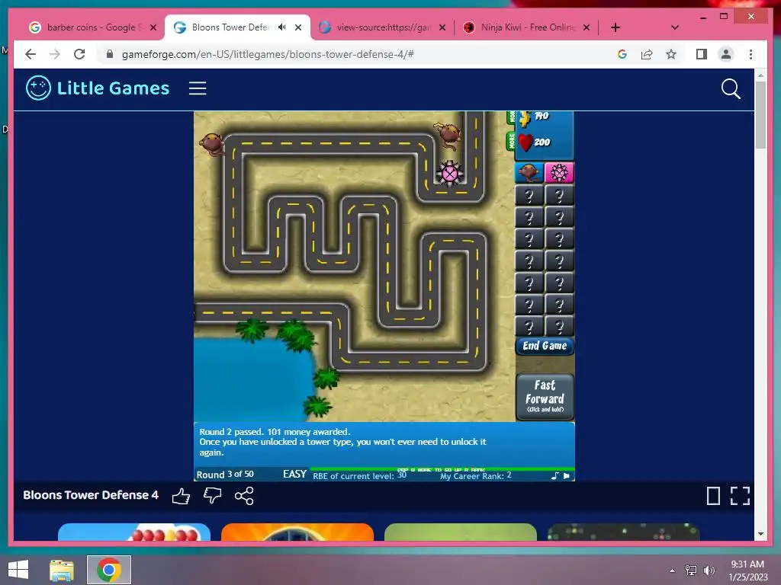
Task: Click MORE tab beside lives counter
Action: (x=510, y=141)
